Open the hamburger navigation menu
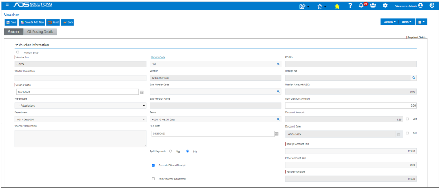 (7, 4)
